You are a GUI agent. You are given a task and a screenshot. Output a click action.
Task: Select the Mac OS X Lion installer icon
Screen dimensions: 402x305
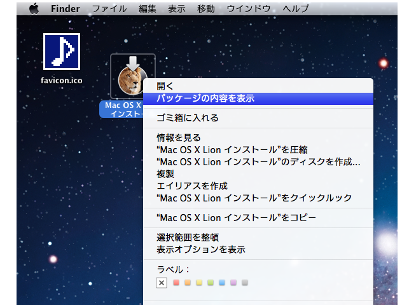[132, 76]
